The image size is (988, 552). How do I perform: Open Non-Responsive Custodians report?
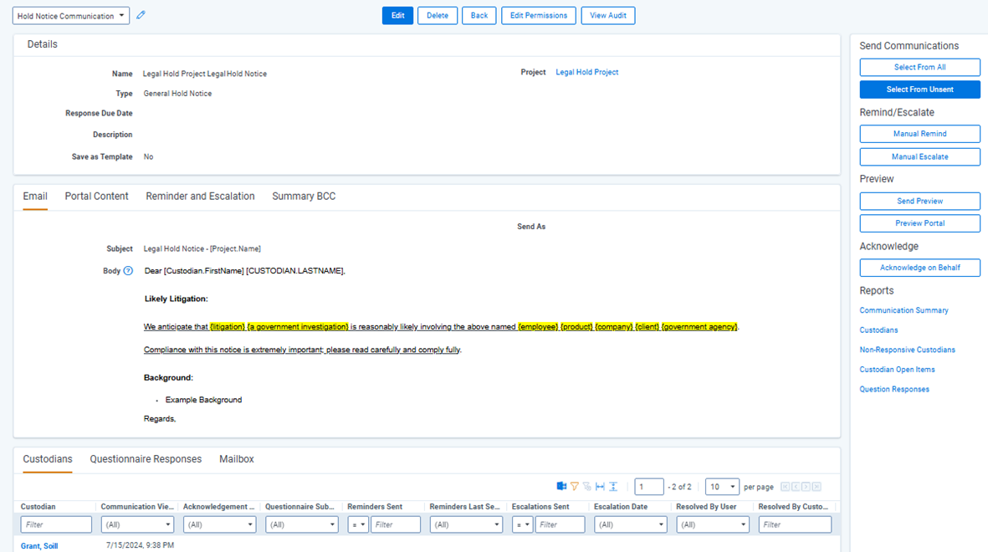point(908,350)
